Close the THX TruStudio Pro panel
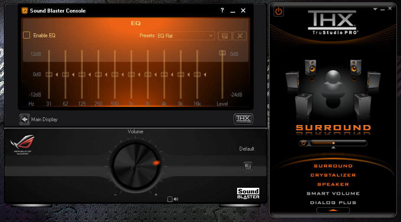The image size is (401, 222). [390, 8]
